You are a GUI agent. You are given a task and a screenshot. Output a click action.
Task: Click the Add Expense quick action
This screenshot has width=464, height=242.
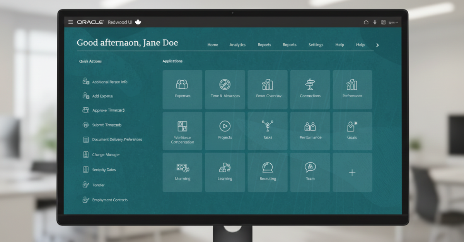click(x=102, y=96)
